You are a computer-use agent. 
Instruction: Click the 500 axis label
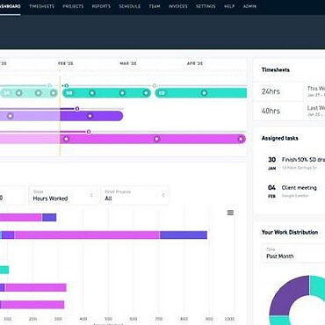coord(108,319)
